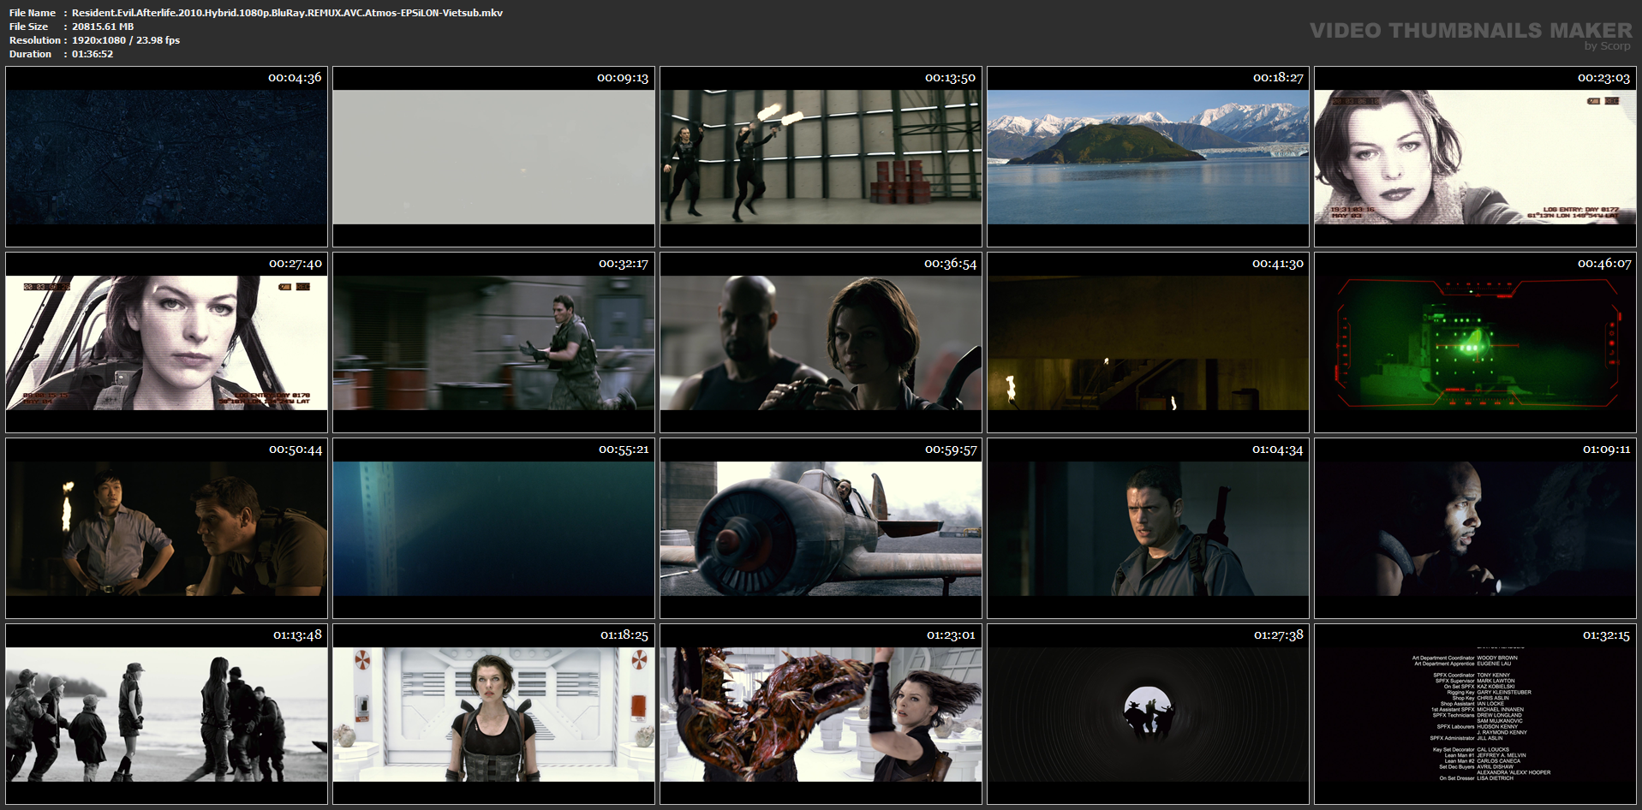This screenshot has width=1642, height=810.
Task: Click the Duration label
Action: click(30, 54)
